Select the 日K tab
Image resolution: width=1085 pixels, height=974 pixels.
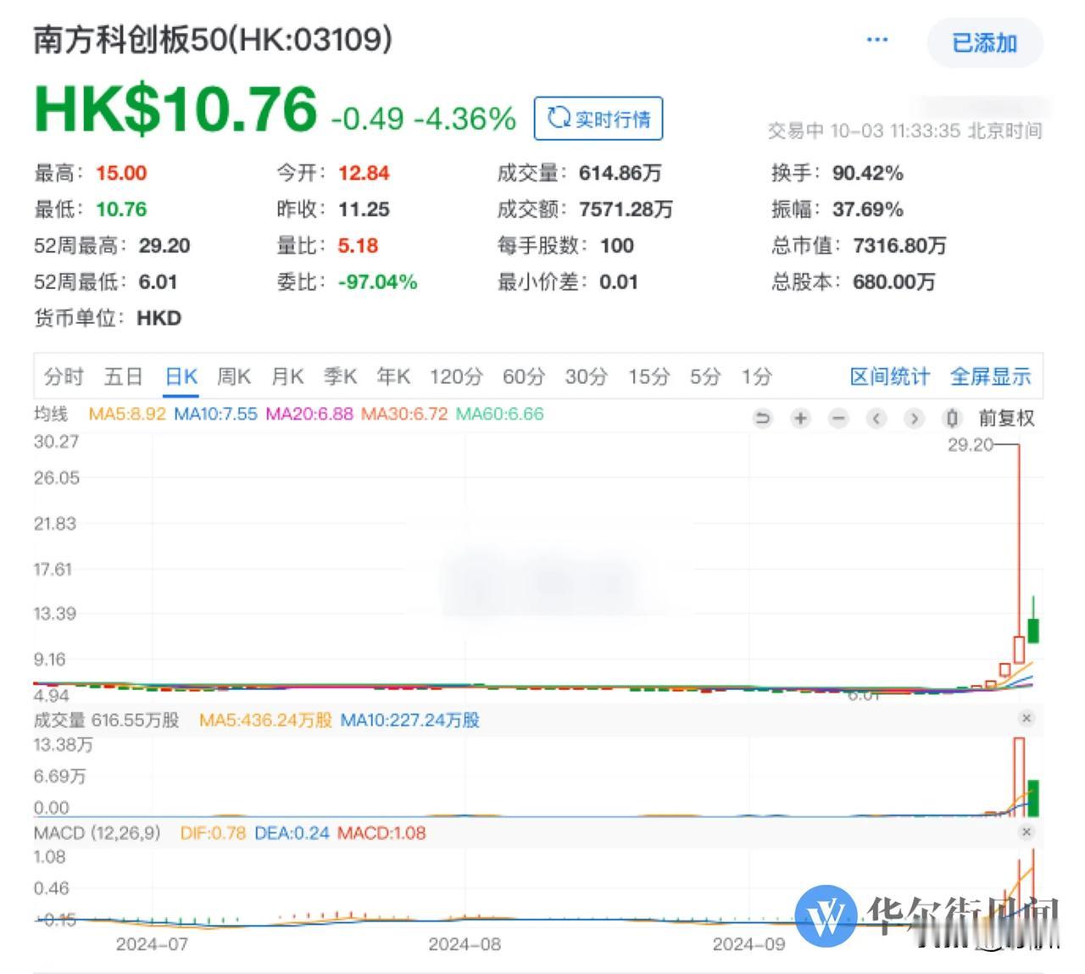[181, 376]
